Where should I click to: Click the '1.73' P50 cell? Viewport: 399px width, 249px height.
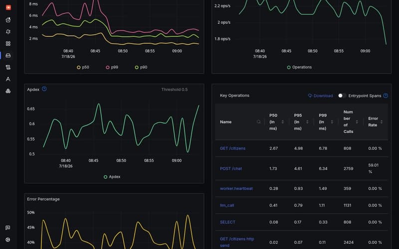[273, 169]
